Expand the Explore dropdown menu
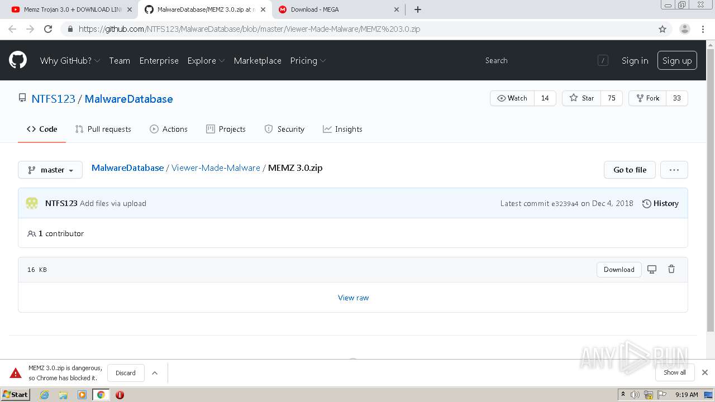 206,60
